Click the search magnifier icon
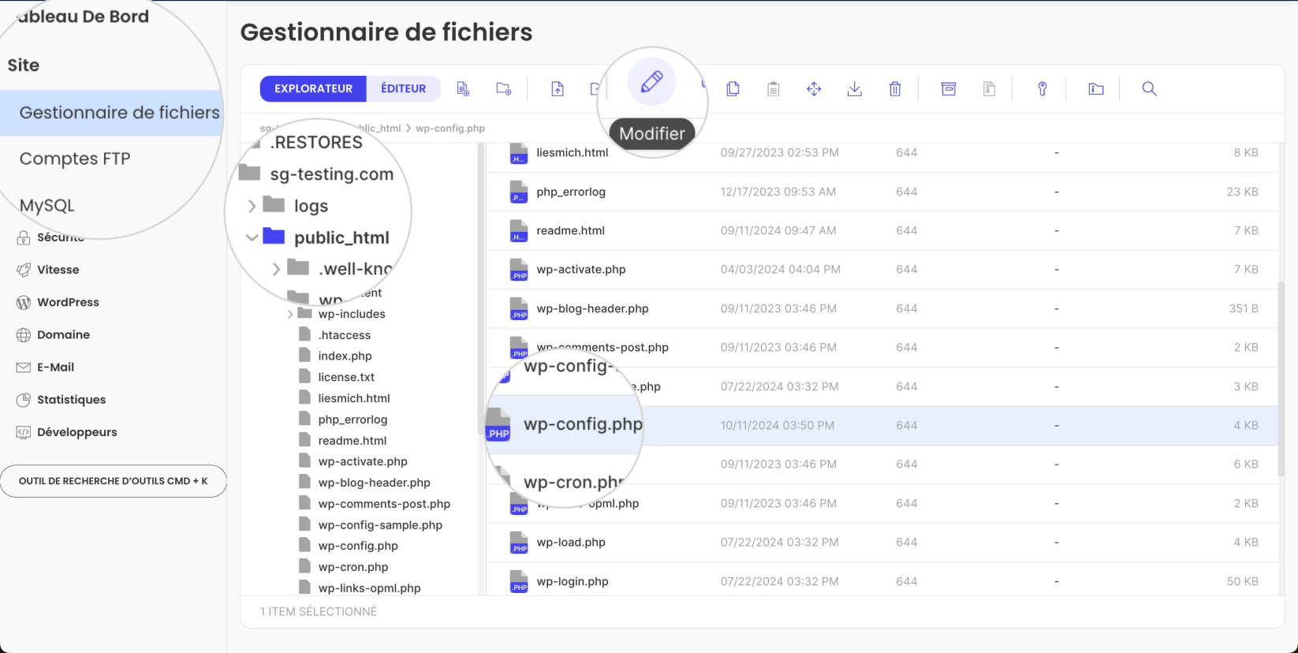The width and height of the screenshot is (1298, 653). click(1150, 89)
